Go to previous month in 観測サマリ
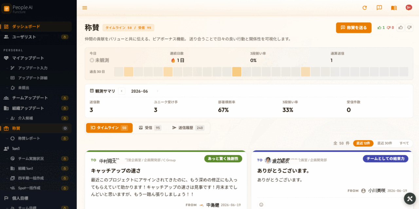Viewport: 419px width, 209px height. (121, 91)
